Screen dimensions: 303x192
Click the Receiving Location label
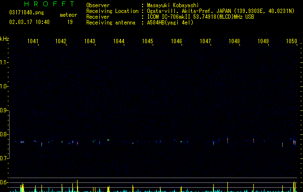pyautogui.click(x=112, y=11)
